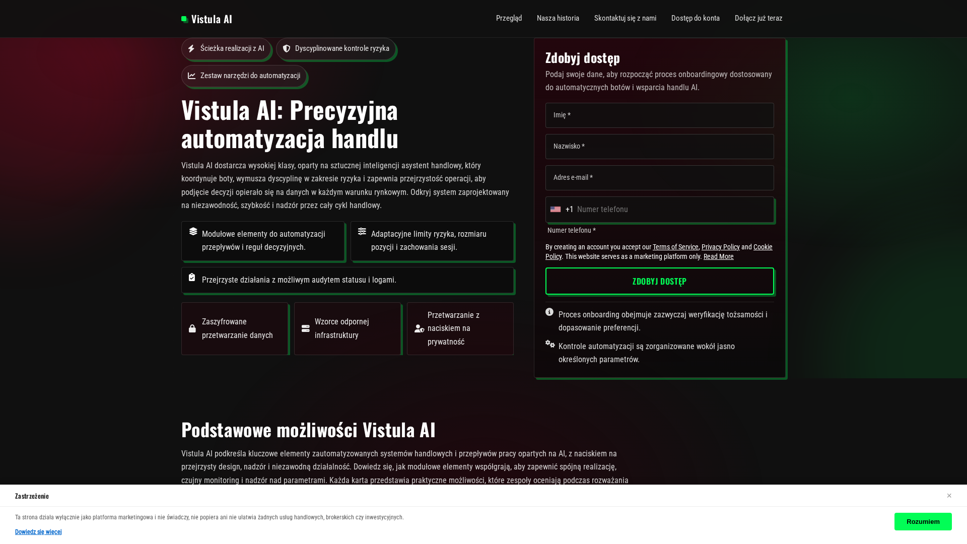Click the Zastrzeżenie banner title
This screenshot has width=967, height=544.
coord(32,496)
